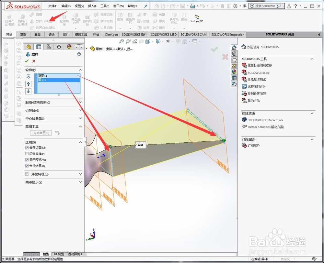Expand the 引导线(G) section
Image resolution: width=324 pixels, height=263 pixels.
pyautogui.click(x=80, y=110)
